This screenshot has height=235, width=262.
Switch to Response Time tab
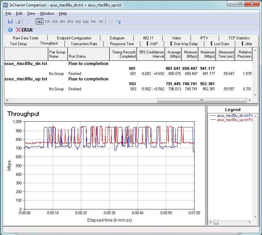[122, 44]
